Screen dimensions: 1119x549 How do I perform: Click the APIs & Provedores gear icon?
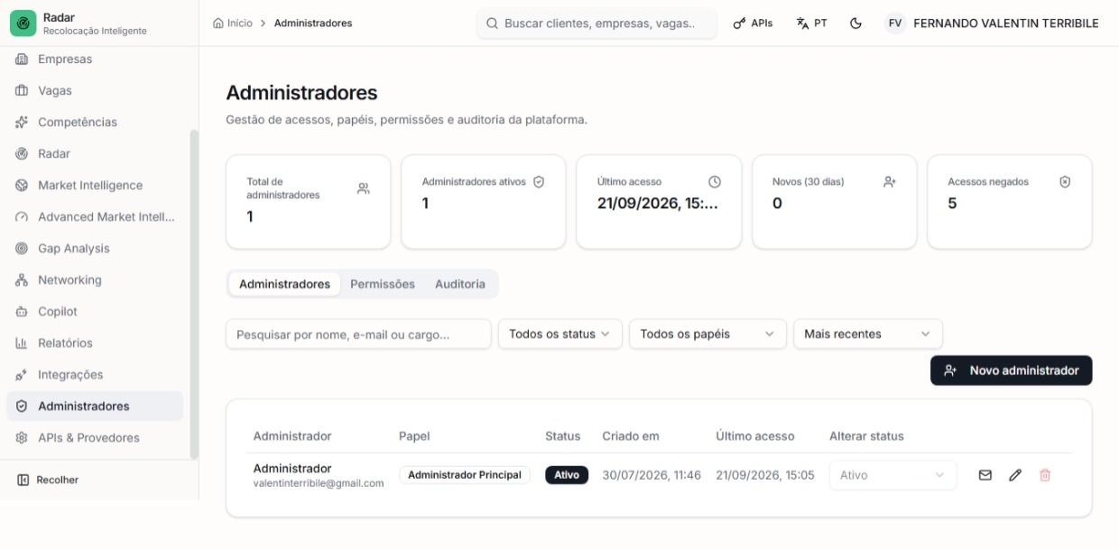22,438
